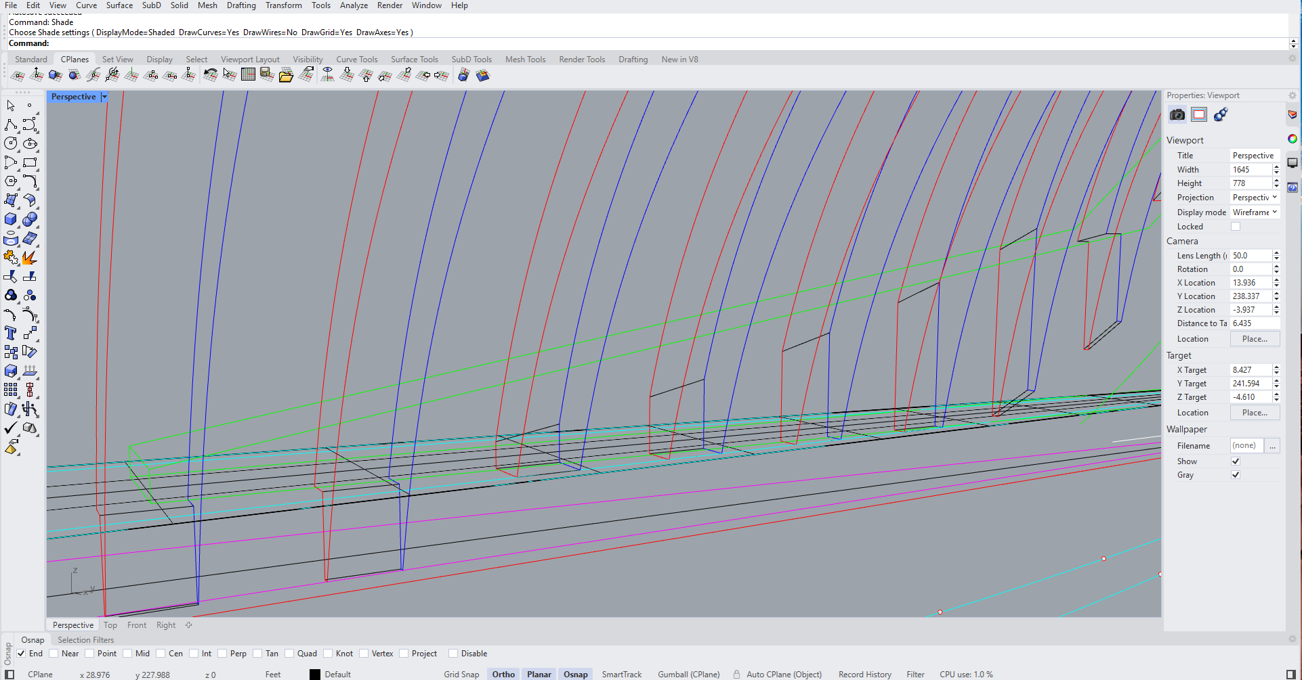The image size is (1302, 680).
Task: Choose the Circle drawing tool
Action: pos(11,143)
